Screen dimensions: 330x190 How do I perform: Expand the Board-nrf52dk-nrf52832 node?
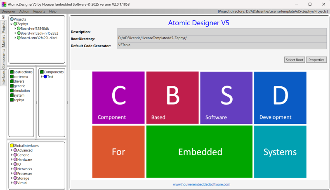(x=15, y=33)
